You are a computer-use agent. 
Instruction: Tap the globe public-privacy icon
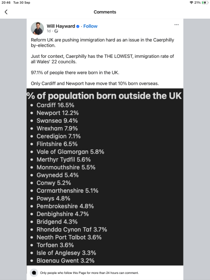[56, 31]
